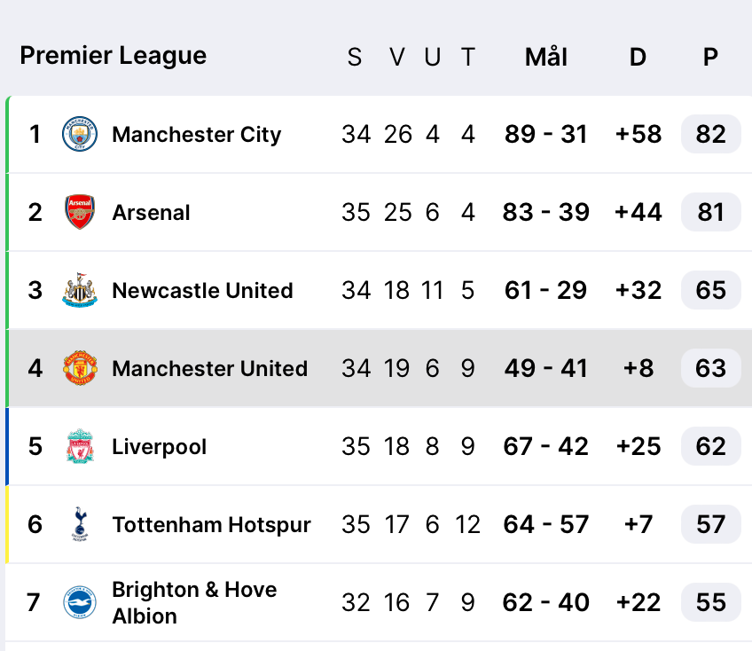The height and width of the screenshot is (651, 752).
Task: Click the P points column header
Action: (710, 58)
